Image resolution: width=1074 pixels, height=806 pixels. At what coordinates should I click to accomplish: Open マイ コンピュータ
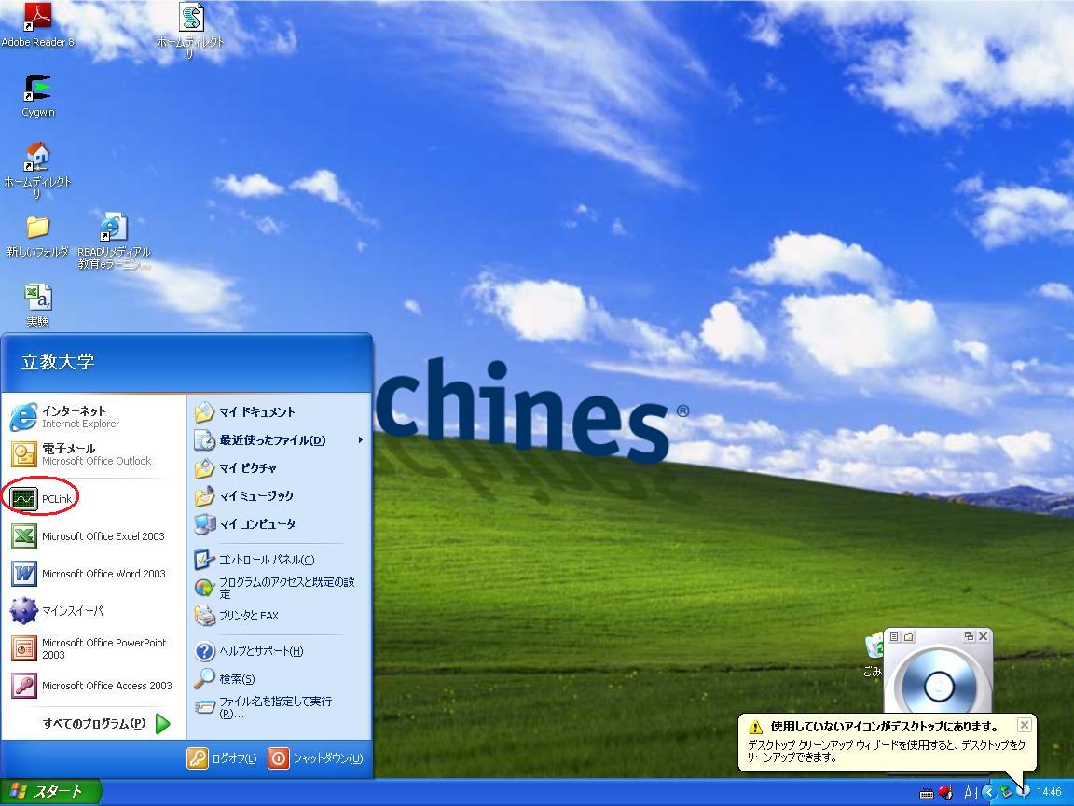tap(279, 524)
